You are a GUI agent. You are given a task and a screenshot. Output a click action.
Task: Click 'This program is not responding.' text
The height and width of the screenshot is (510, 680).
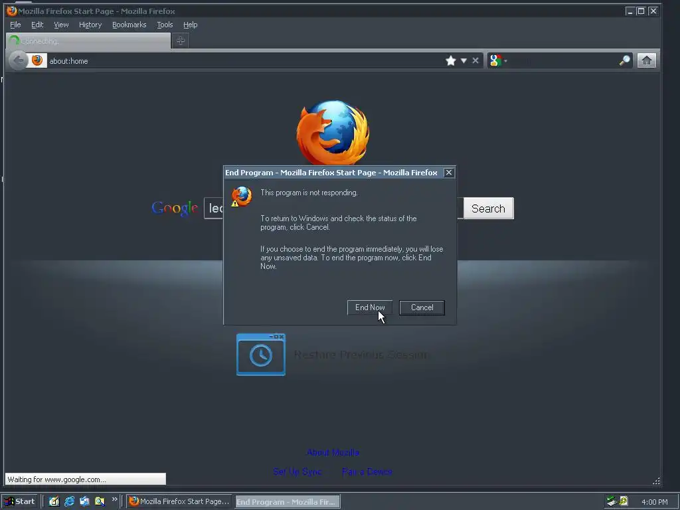click(x=309, y=193)
